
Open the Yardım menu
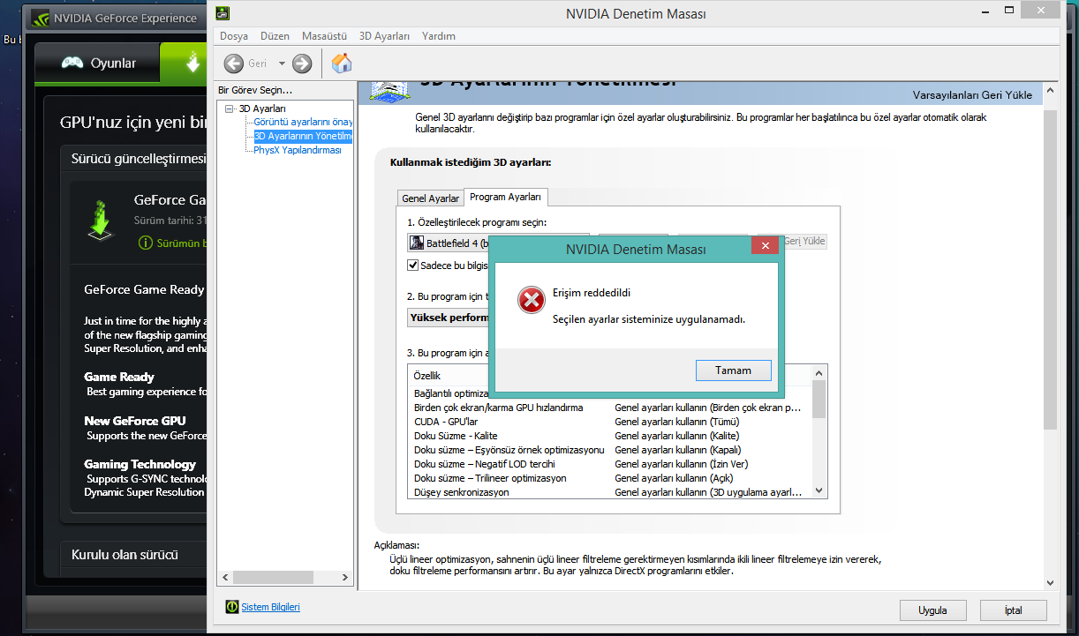(x=439, y=36)
